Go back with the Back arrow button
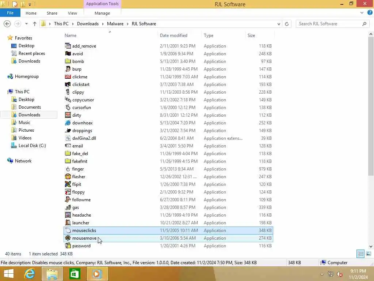Viewport: 374px width, 281px height. point(7,24)
